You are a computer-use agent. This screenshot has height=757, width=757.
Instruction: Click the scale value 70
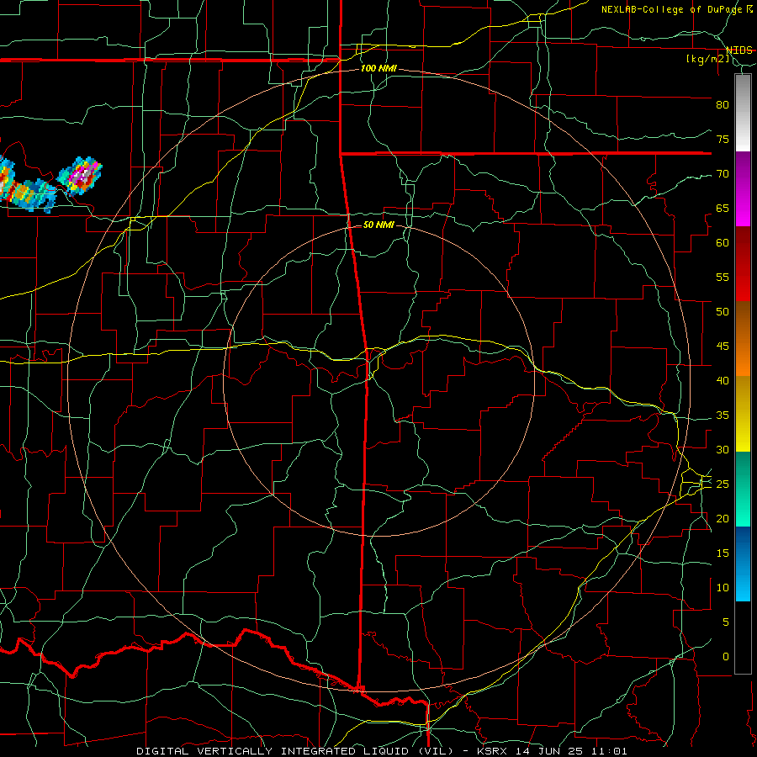pos(723,174)
